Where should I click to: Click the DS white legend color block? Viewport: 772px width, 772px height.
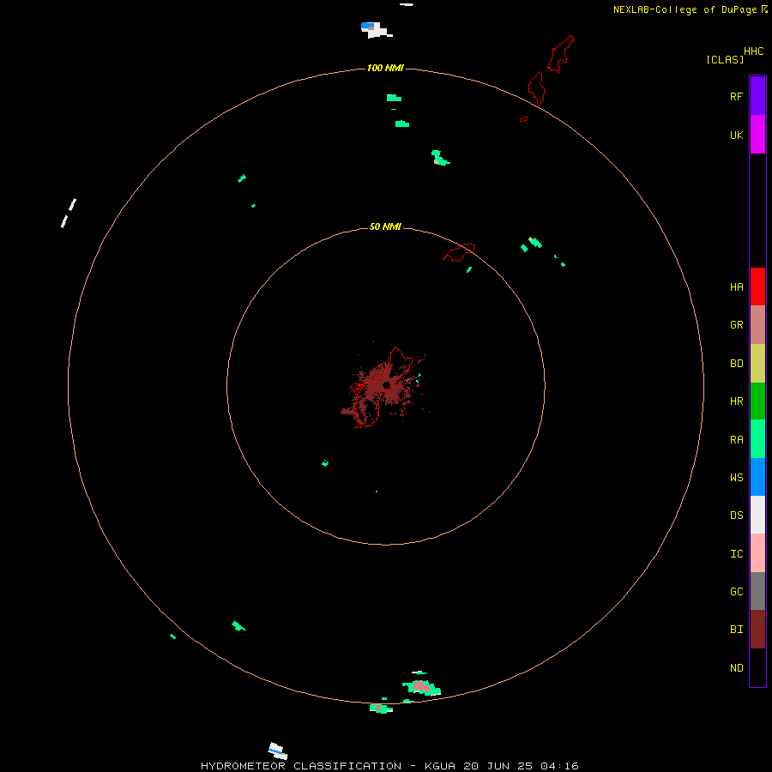(x=757, y=515)
